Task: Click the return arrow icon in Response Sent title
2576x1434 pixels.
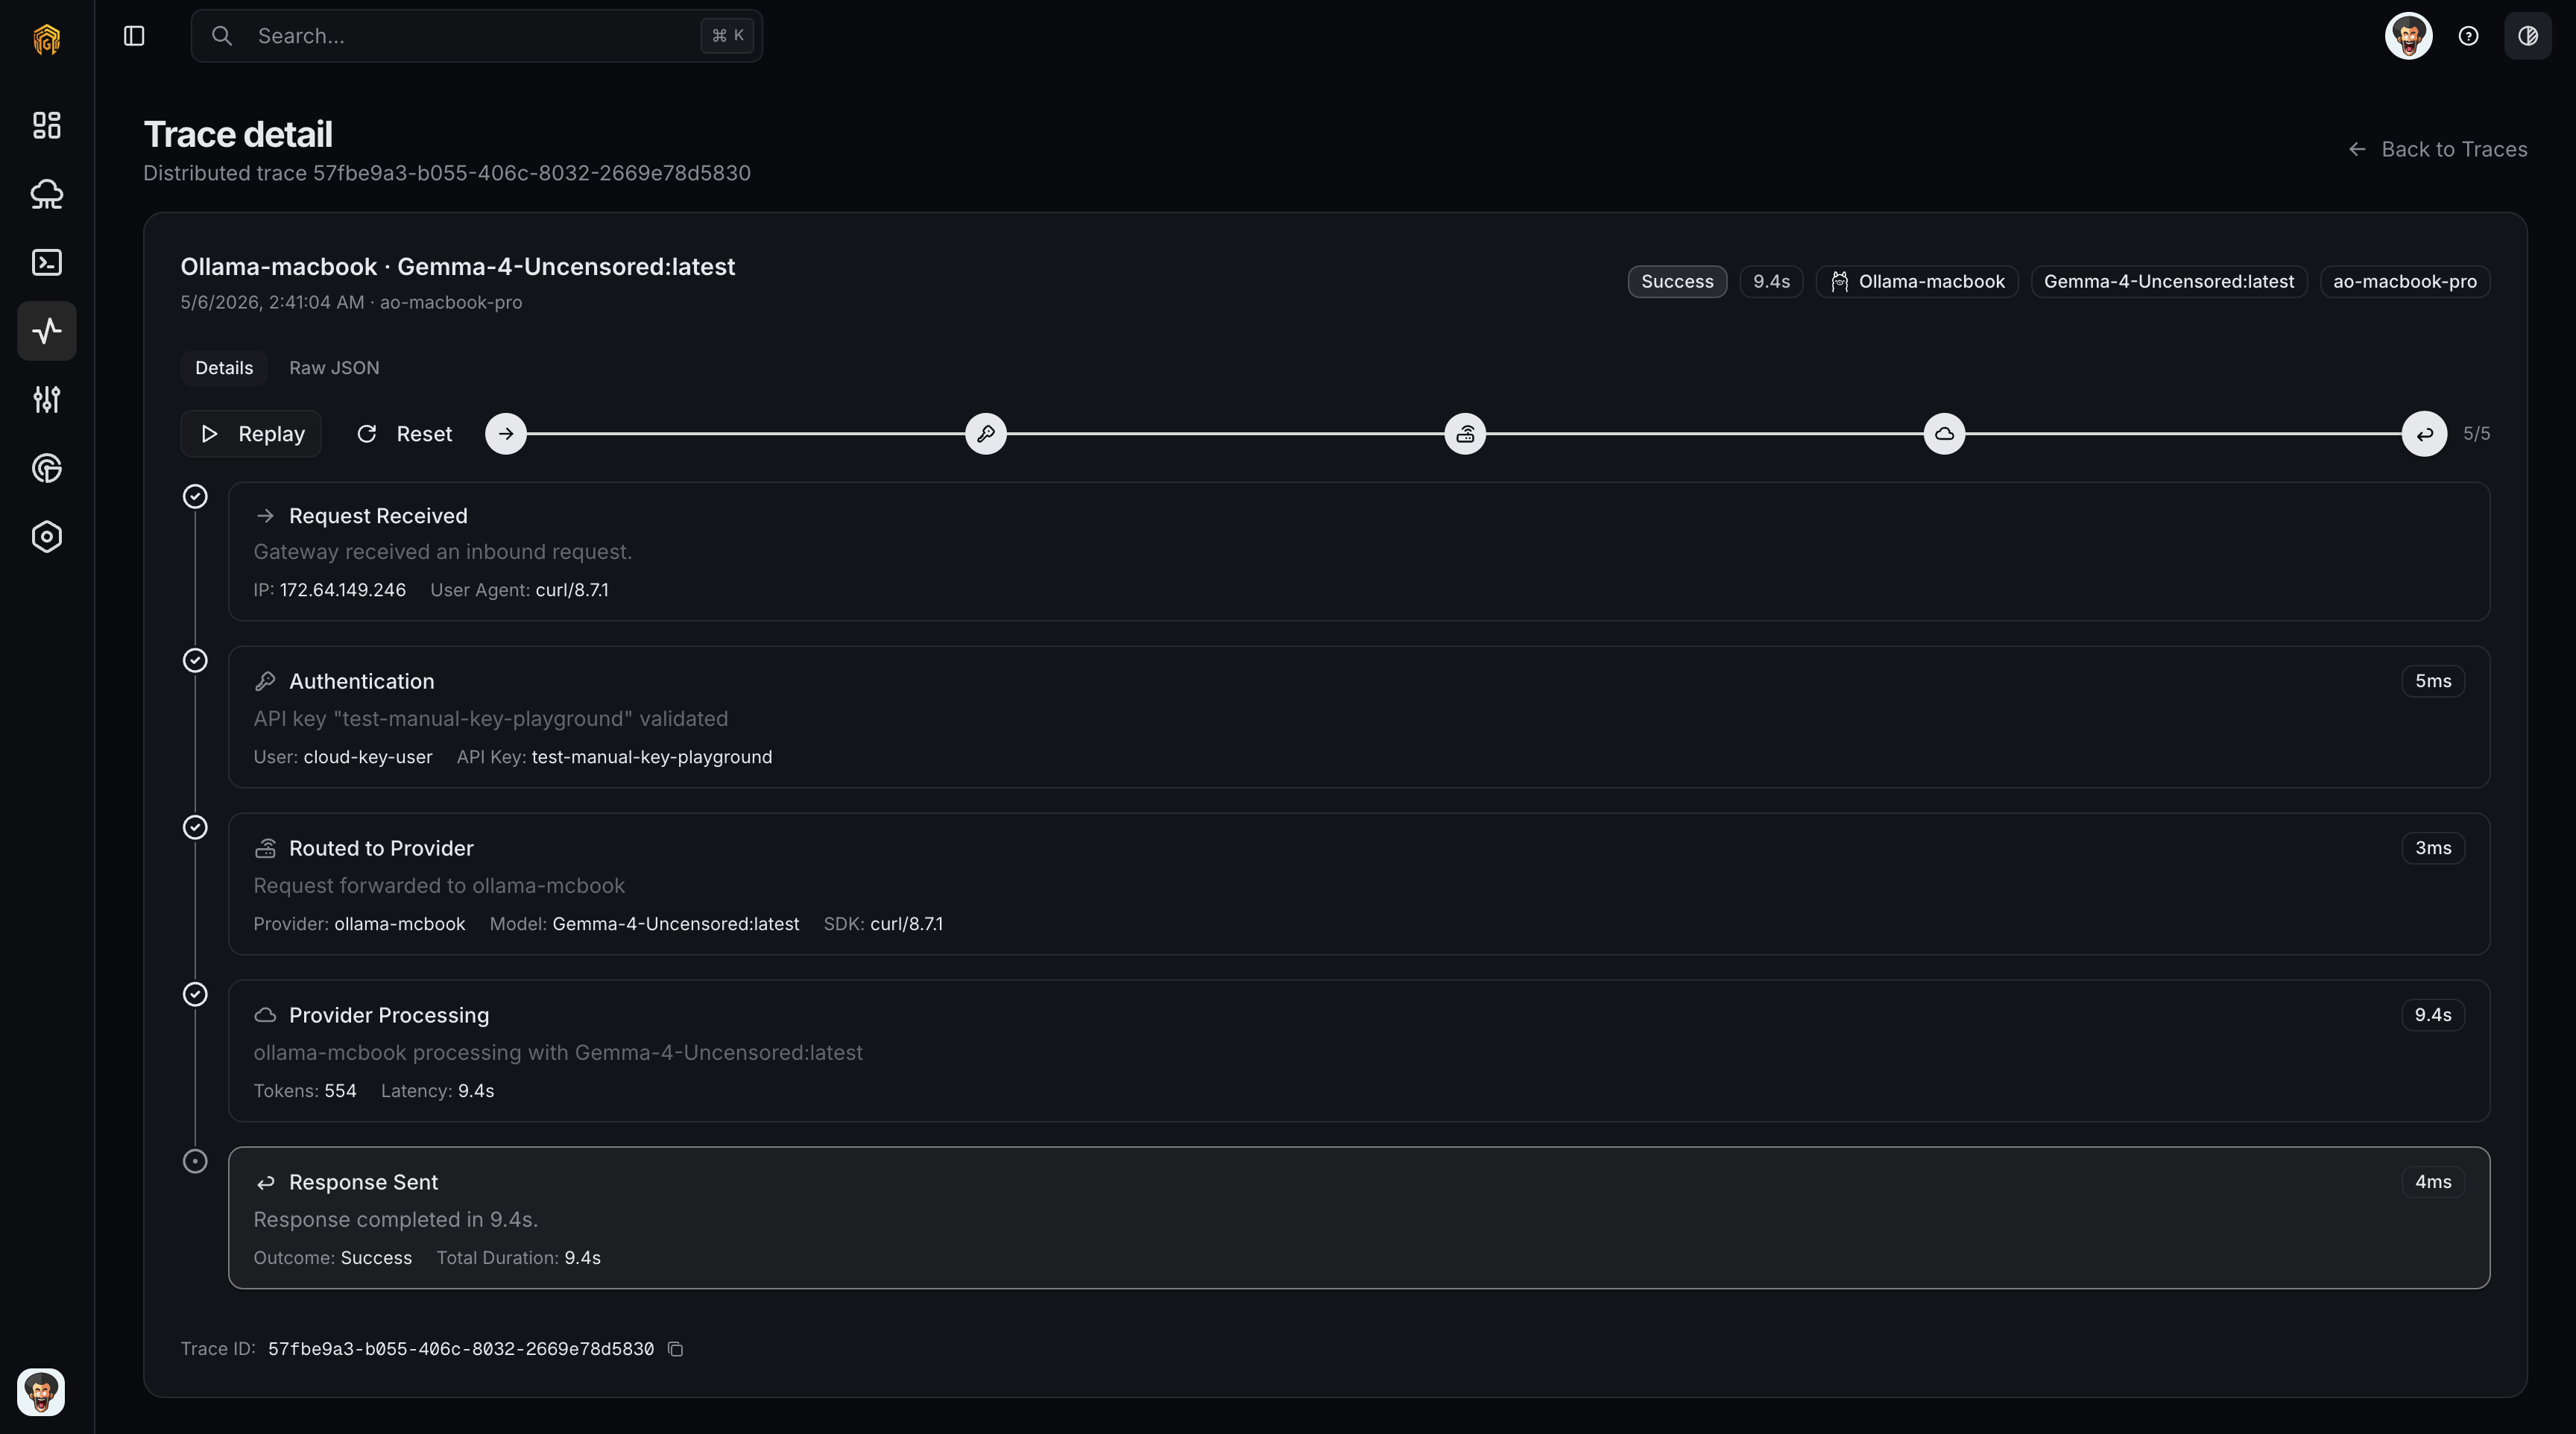Action: (x=265, y=1183)
